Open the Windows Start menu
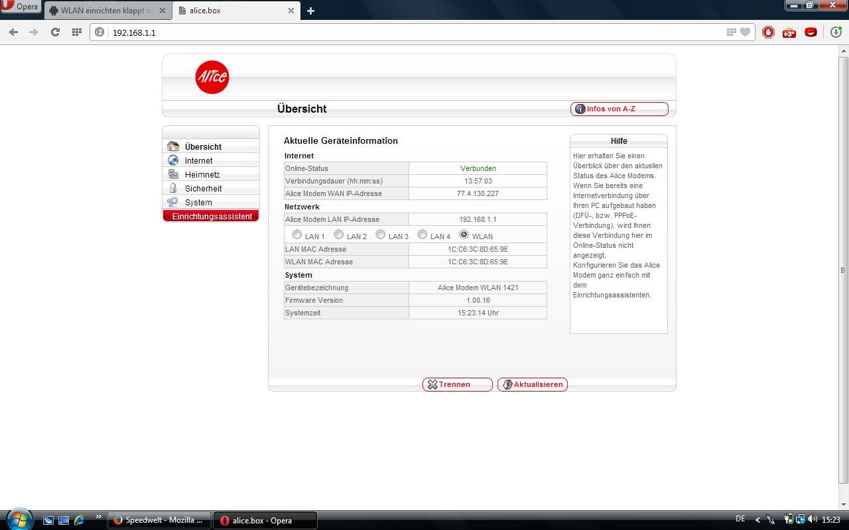The image size is (849, 530). click(x=19, y=518)
